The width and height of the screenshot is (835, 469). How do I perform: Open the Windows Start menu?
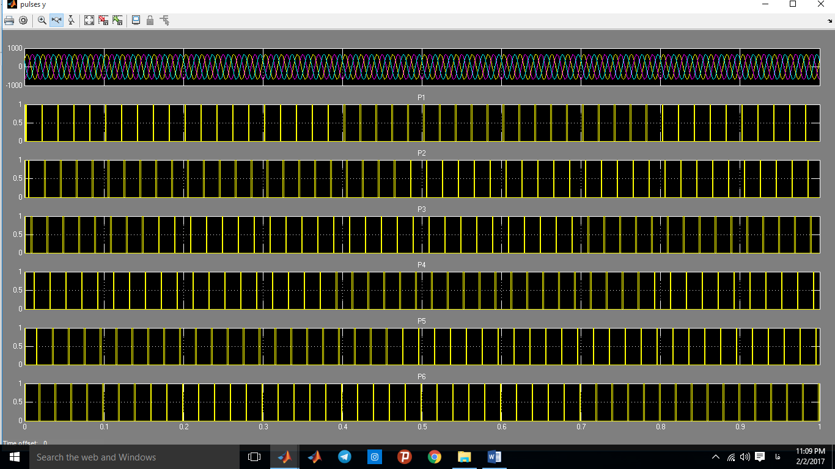click(14, 457)
